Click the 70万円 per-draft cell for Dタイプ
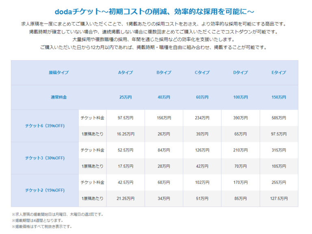Viewport: 312px width, 234px height. click(240, 166)
